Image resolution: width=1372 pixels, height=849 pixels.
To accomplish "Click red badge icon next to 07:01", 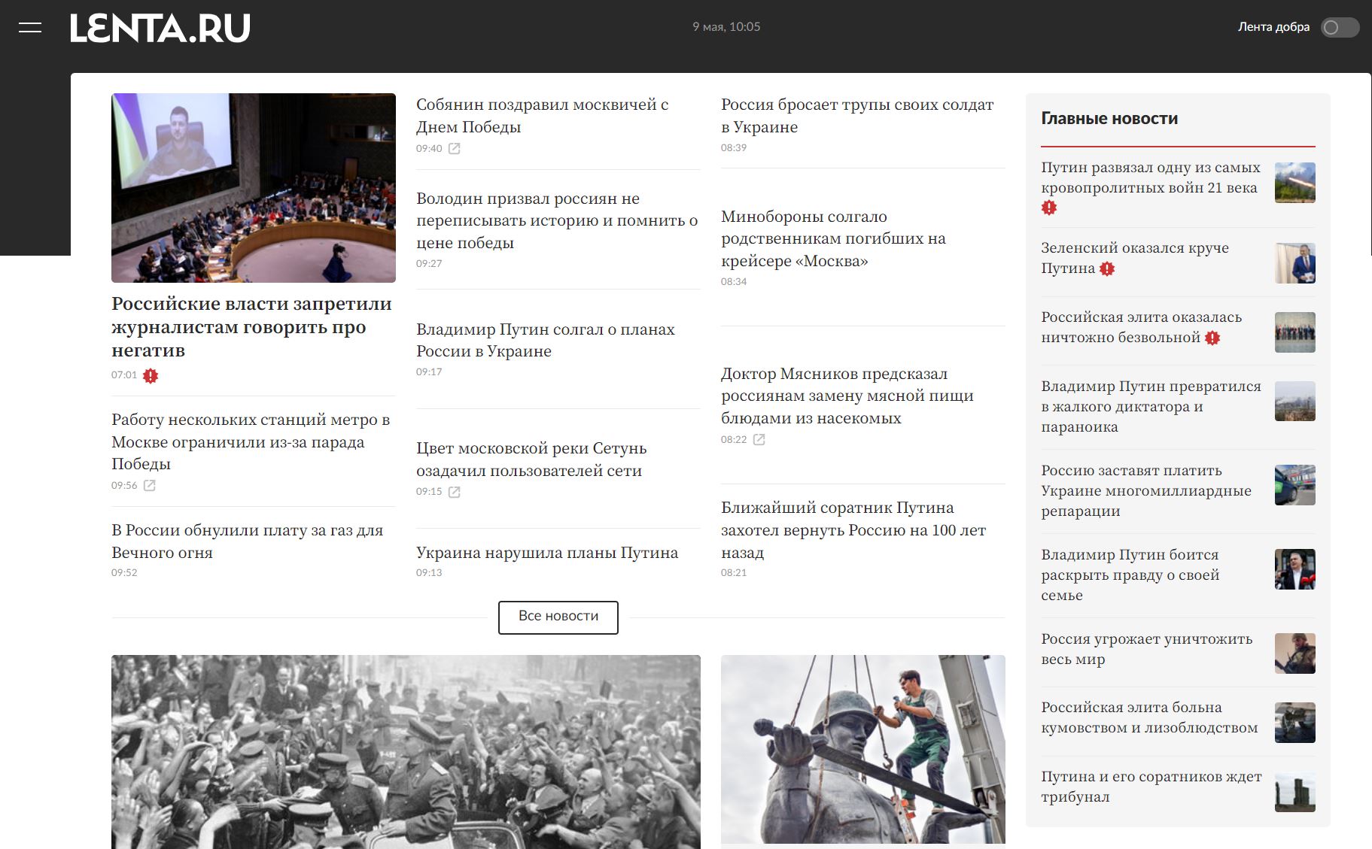I will point(151,376).
